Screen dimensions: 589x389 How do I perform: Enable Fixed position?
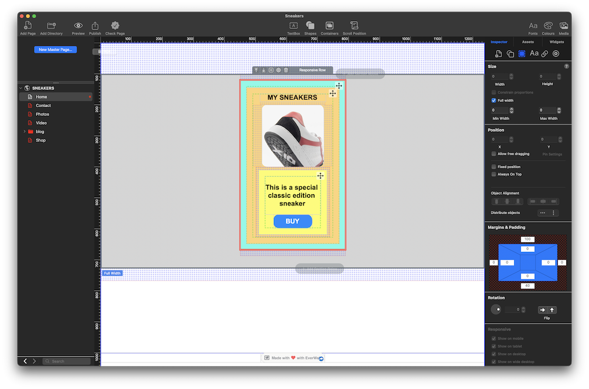tap(493, 167)
